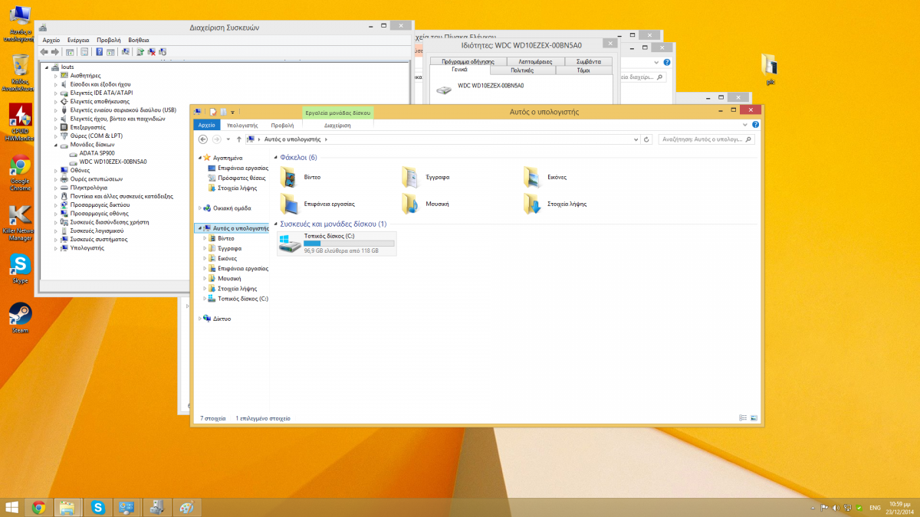
Task: Select the CPUID HWMonitor desktop icon
Action: pos(21,123)
